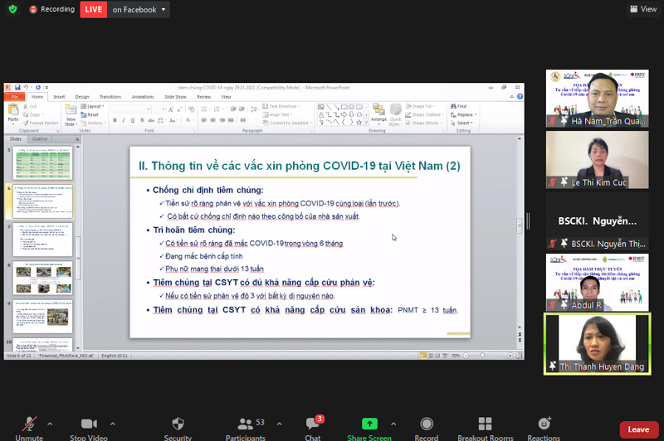The height and width of the screenshot is (441, 664).
Task: Expand video options arrow beside Stop Video
Action: pyautogui.click(x=112, y=423)
